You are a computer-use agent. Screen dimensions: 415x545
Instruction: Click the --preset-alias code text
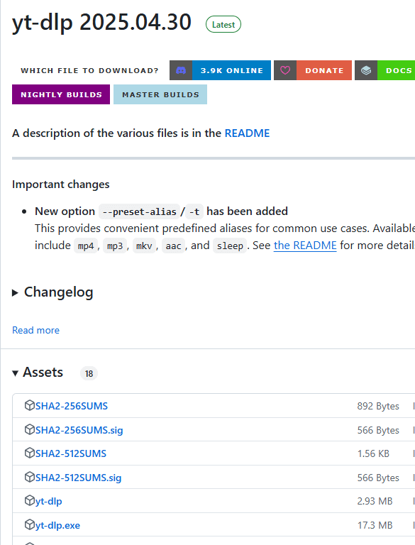click(x=139, y=211)
